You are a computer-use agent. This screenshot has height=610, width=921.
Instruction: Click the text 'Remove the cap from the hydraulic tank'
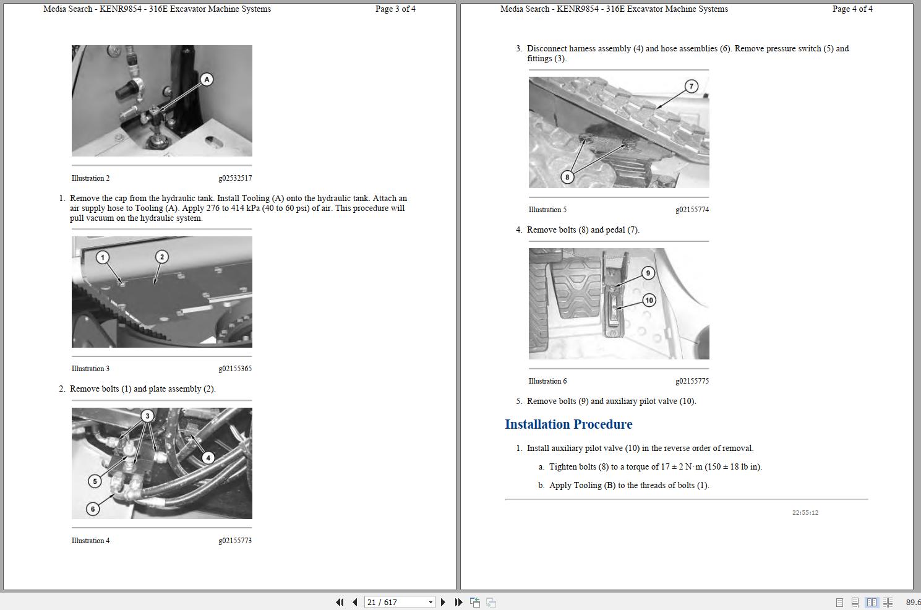[x=142, y=199]
